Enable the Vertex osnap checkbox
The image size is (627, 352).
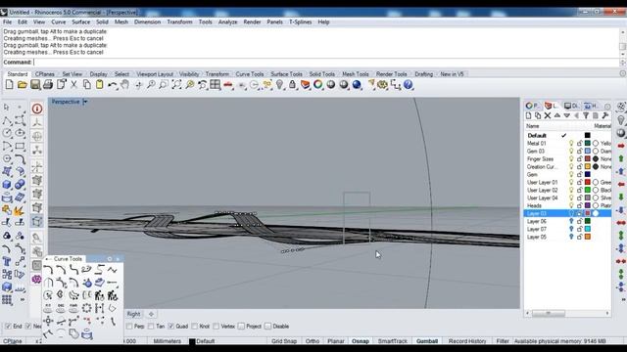coord(217,326)
